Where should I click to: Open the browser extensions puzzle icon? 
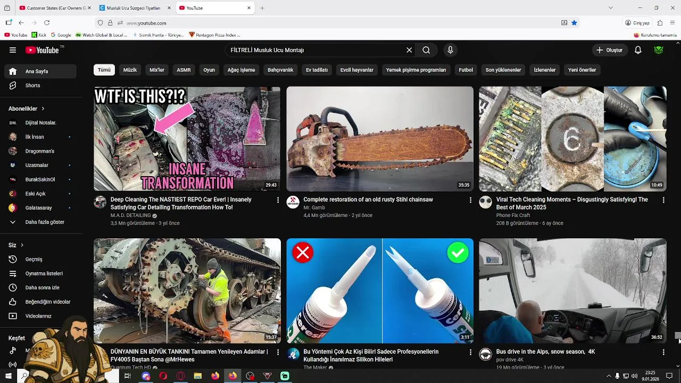click(660, 23)
